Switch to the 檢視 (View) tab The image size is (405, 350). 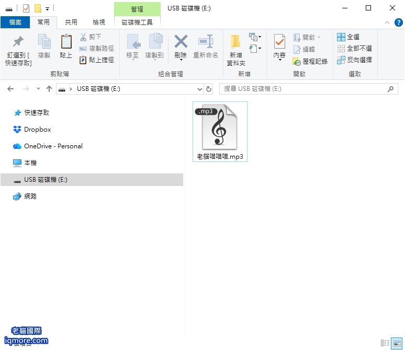99,22
